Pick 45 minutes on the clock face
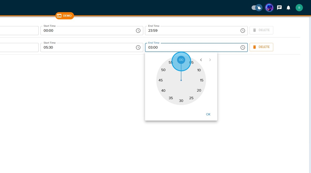The image size is (311, 173). 160,80
